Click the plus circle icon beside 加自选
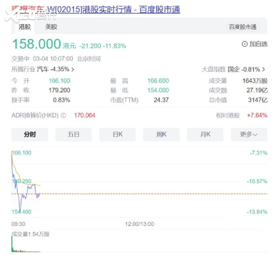 (245, 44)
